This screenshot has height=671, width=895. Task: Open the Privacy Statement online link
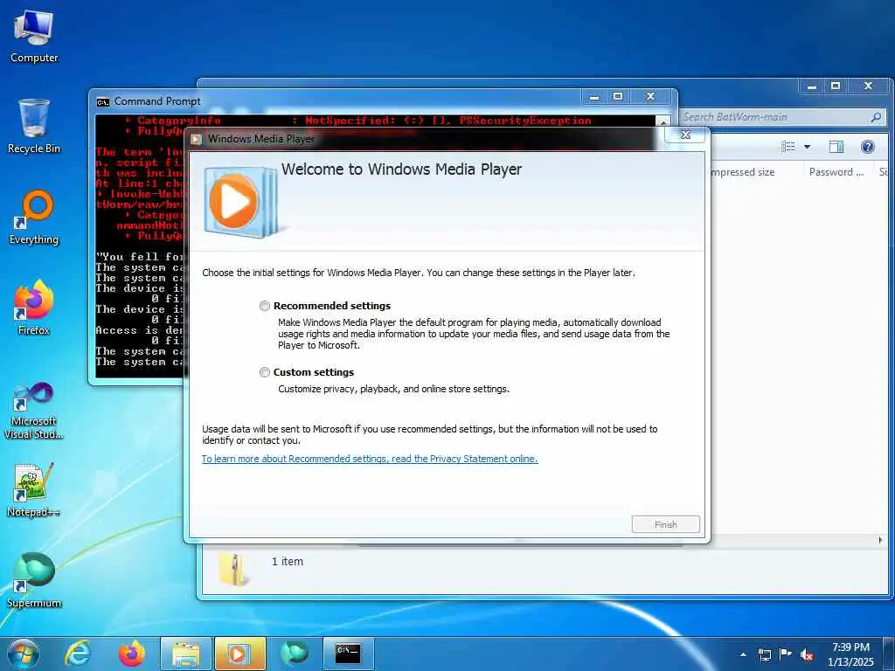click(x=370, y=459)
